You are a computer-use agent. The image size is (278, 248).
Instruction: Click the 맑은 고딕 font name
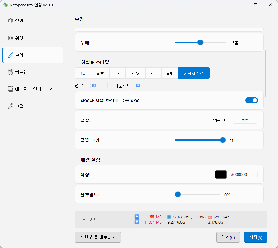tap(221, 120)
